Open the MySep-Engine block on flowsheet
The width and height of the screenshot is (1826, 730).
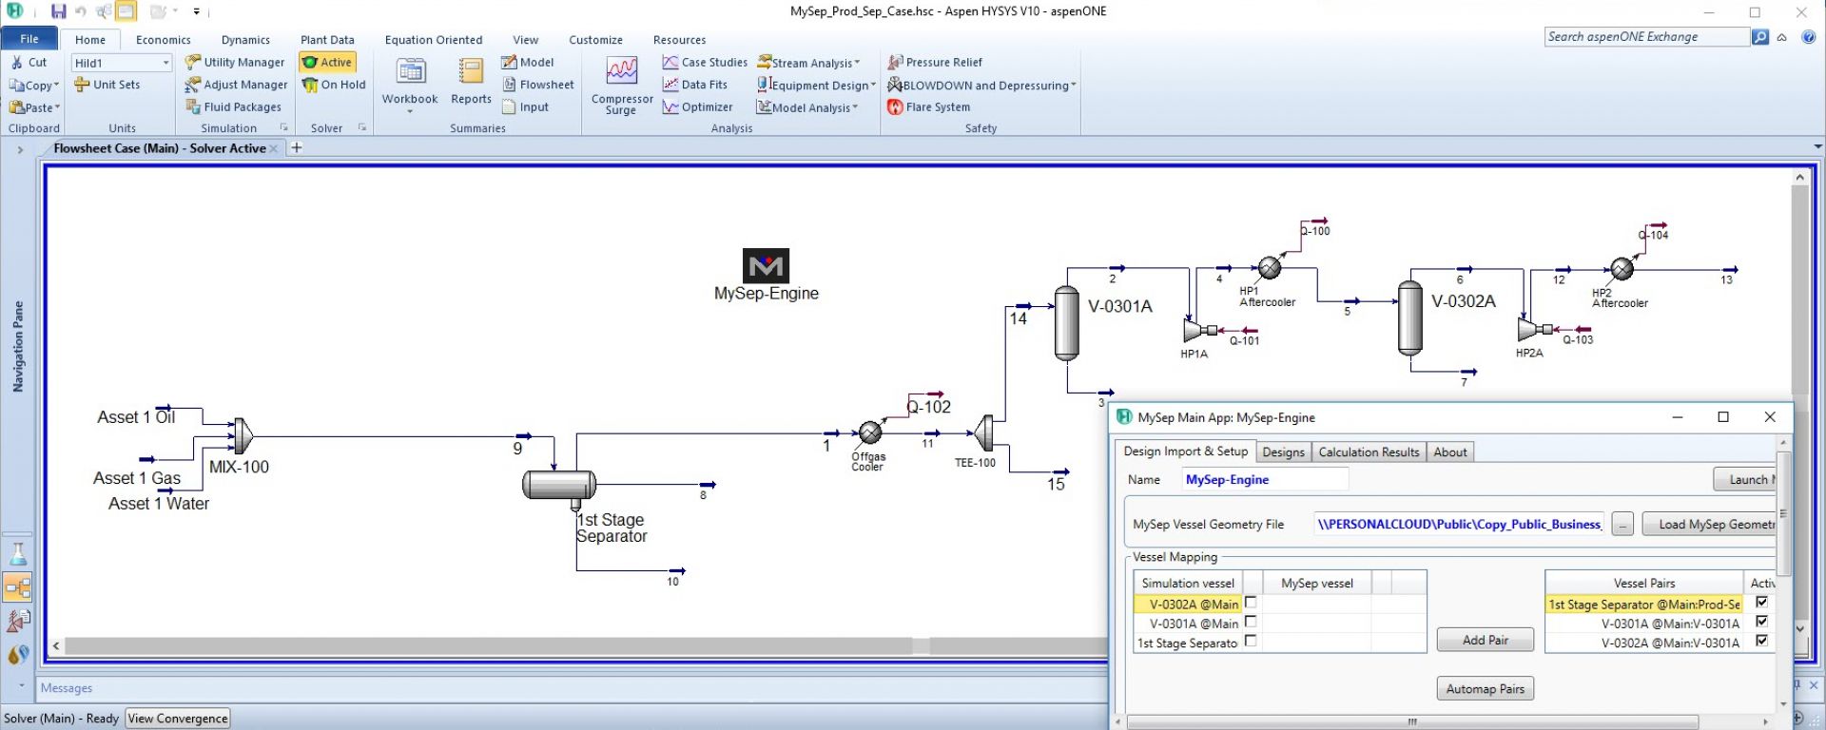pos(766,266)
